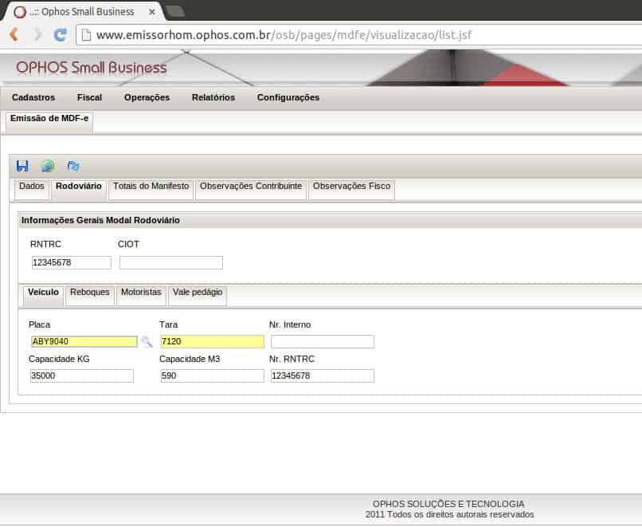Click the page icon in address bar
Viewport: 642px width, 527px height.
pyautogui.click(x=86, y=35)
